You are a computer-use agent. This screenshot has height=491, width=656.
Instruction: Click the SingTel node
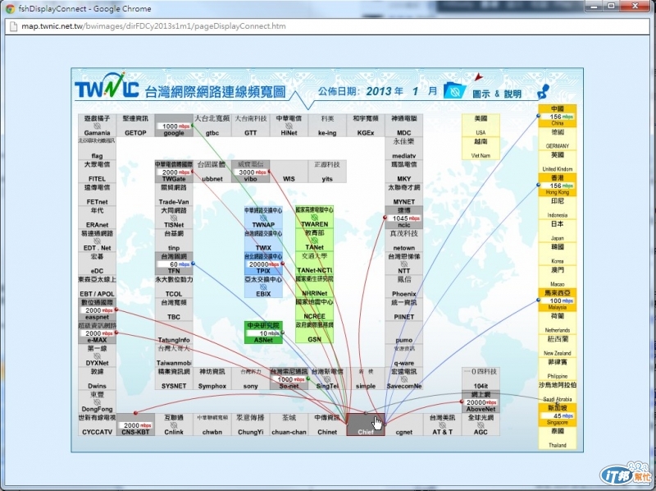[x=327, y=379]
